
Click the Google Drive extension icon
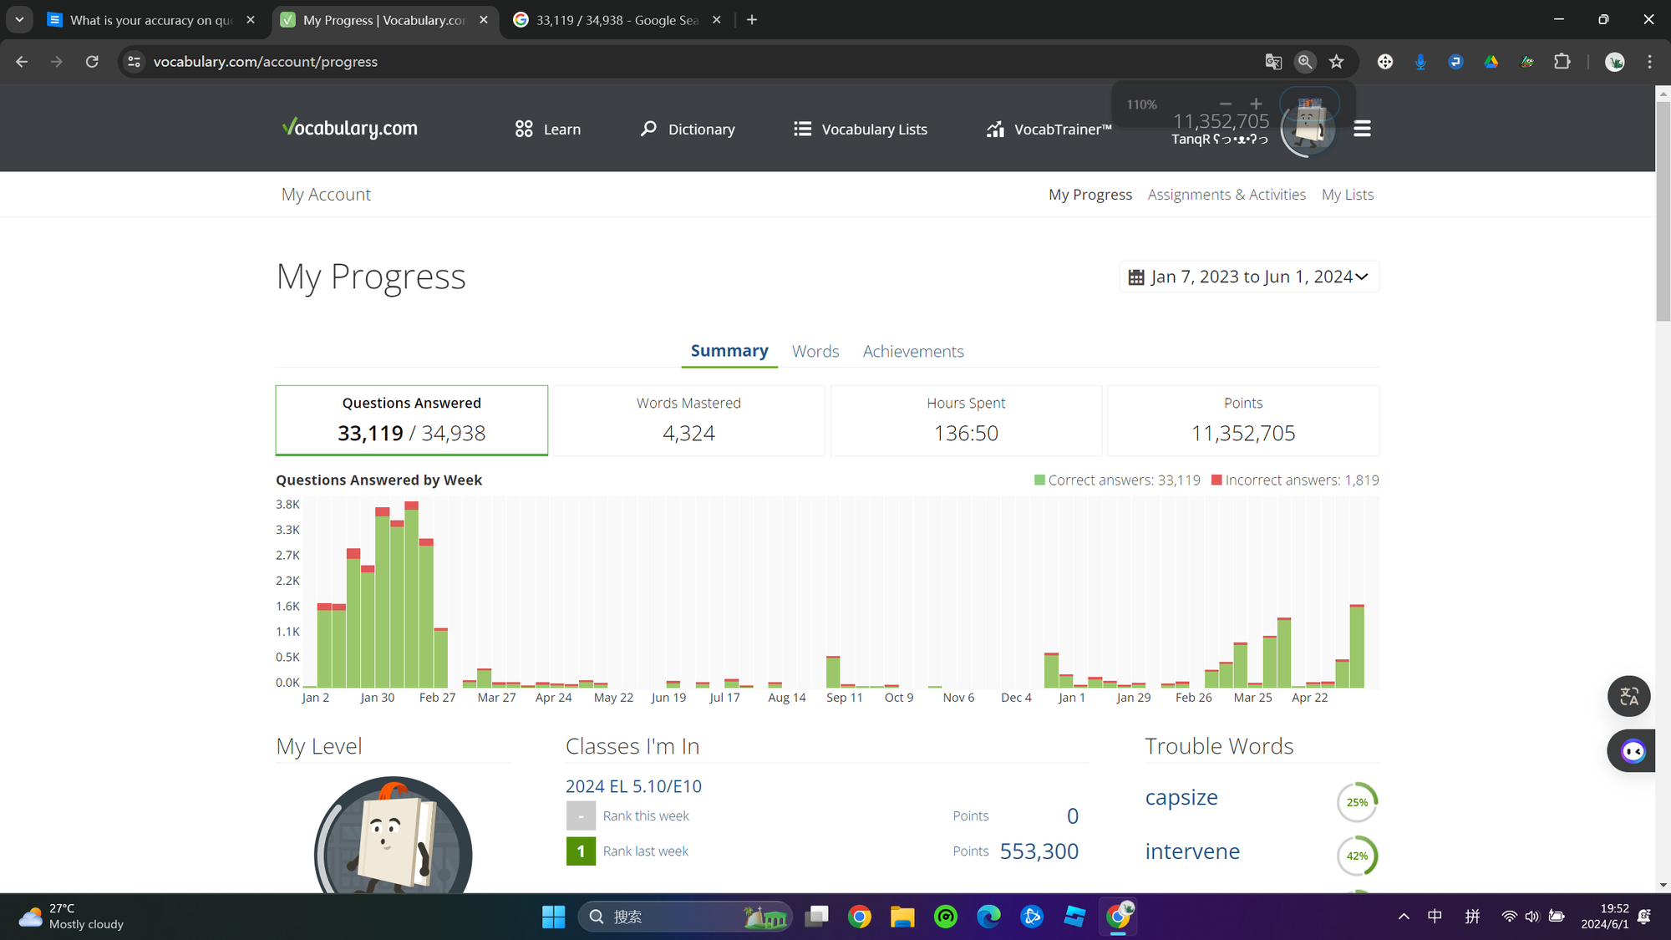1491,62
